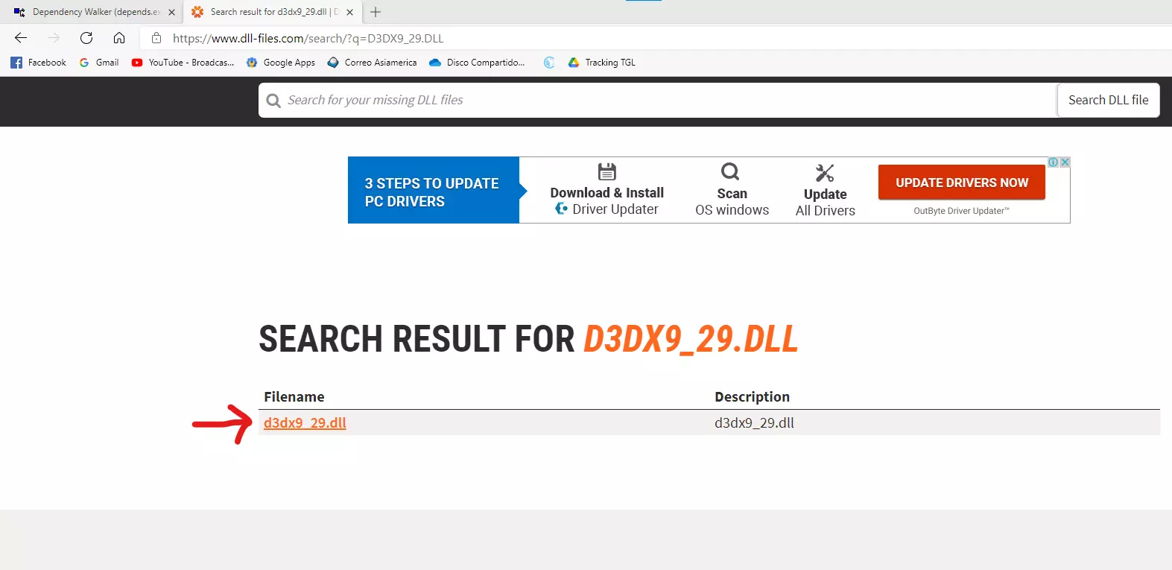The image size is (1172, 570).
Task: Click the Scan OS windows text
Action: click(732, 202)
